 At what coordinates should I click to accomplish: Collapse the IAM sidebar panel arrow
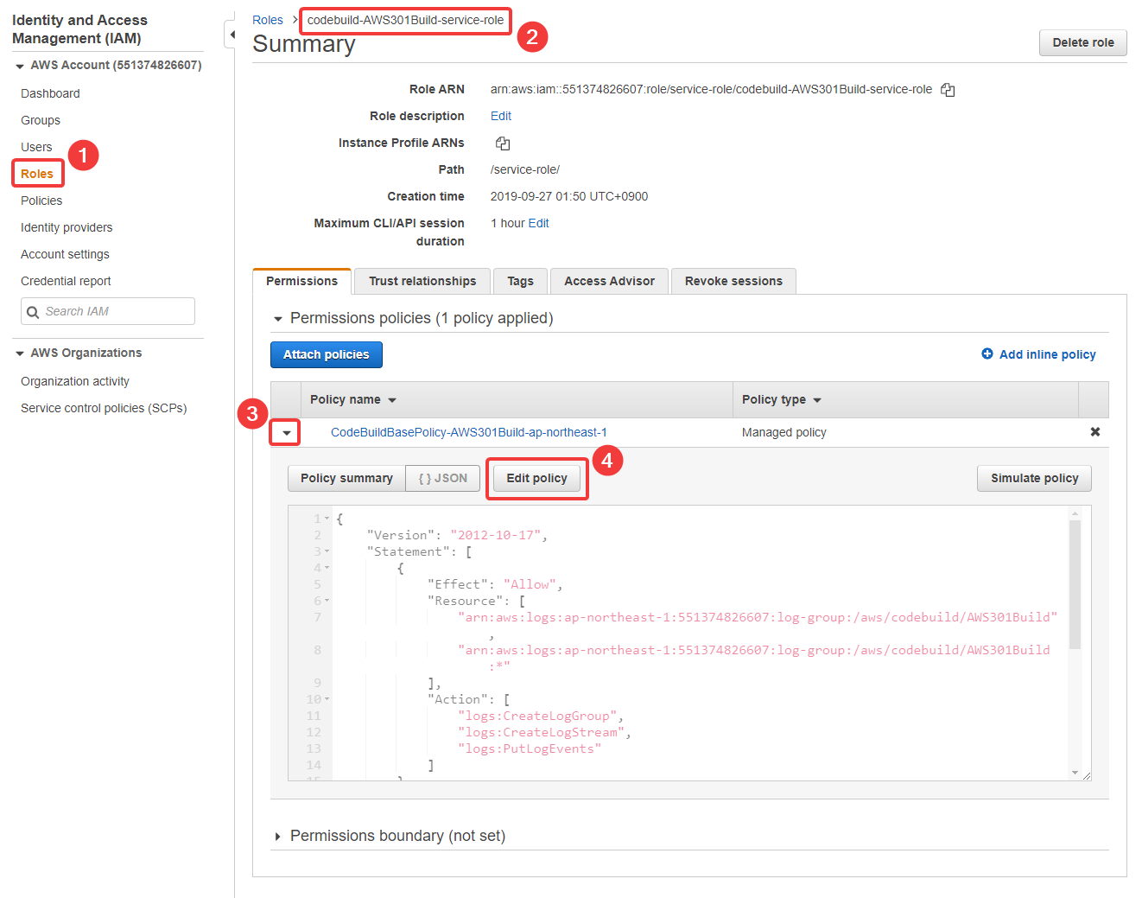[232, 35]
